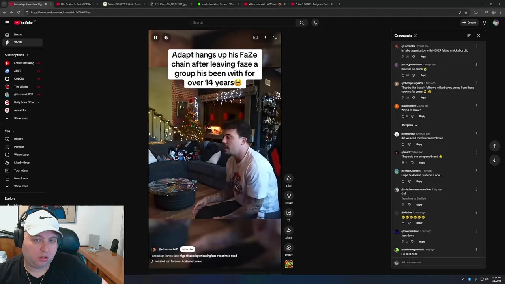
Task: Dislike the Short with thumbs down
Action: tap(289, 196)
